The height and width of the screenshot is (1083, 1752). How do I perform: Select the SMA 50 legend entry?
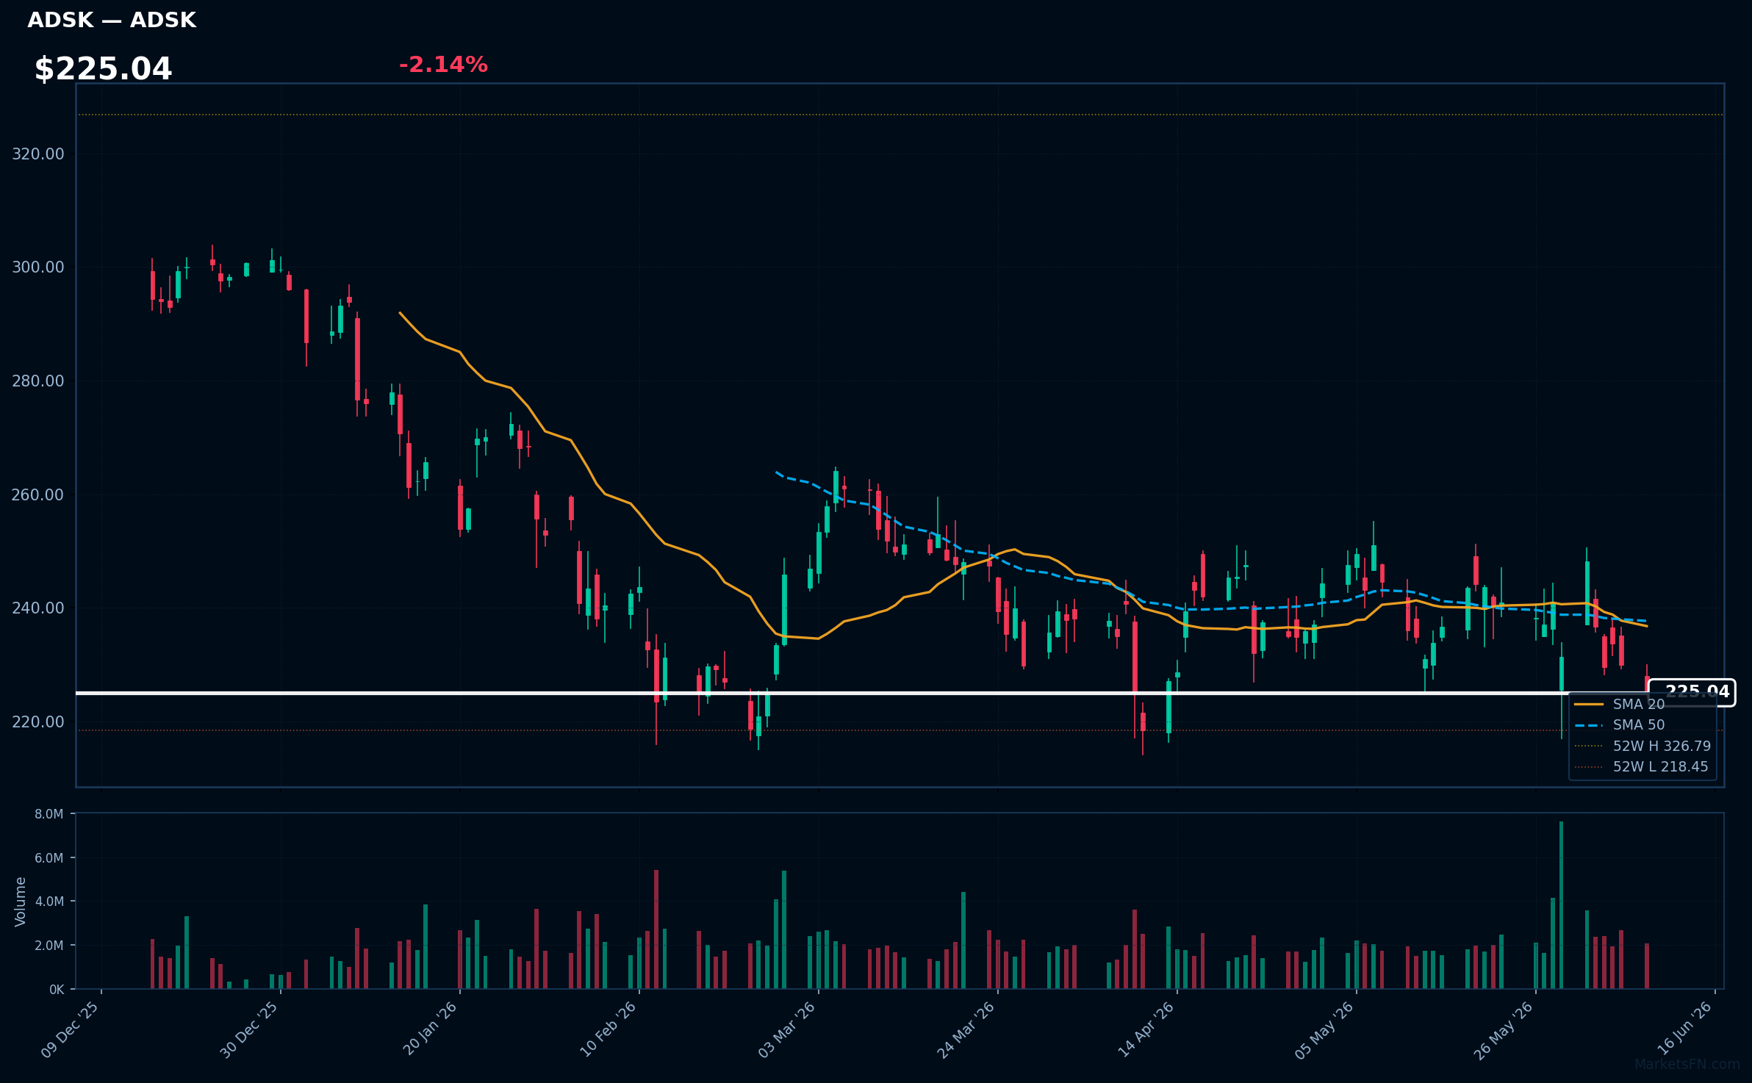[1620, 724]
